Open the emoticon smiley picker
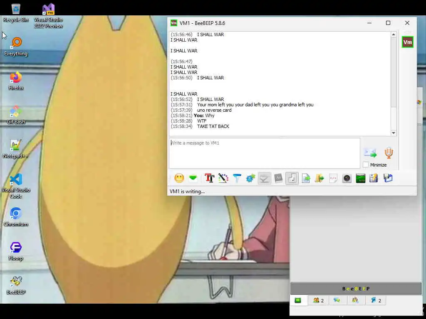 [179, 178]
